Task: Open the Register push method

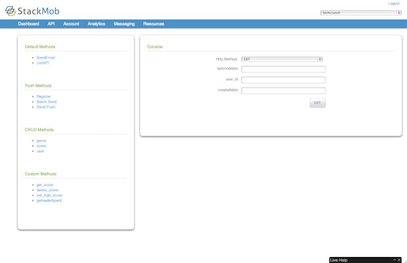Action: click(43, 96)
